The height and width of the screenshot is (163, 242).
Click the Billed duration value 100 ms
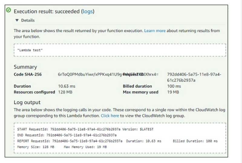tap(173, 86)
